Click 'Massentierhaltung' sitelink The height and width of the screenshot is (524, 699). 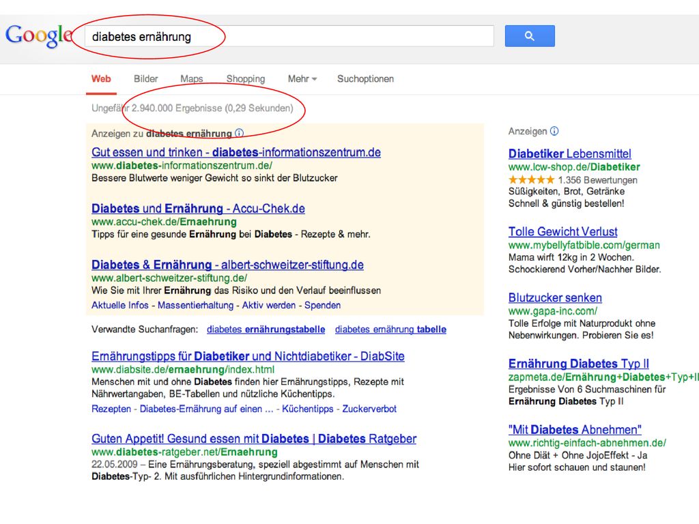tap(196, 305)
